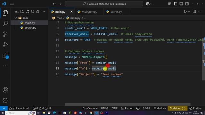The image size is (205, 115).
Task: Open the Run and Debug view
Action: [5, 45]
